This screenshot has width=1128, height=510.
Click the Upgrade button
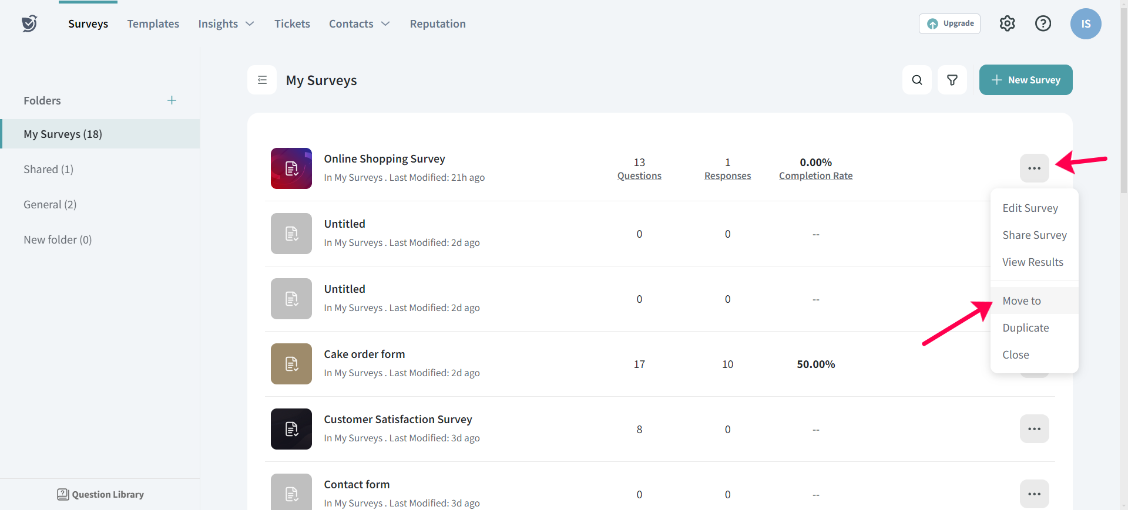[949, 23]
